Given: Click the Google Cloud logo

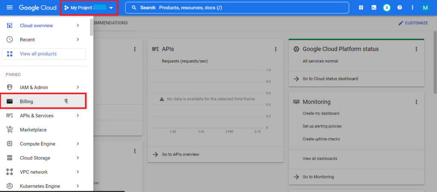Looking at the screenshot, I should point(38,8).
